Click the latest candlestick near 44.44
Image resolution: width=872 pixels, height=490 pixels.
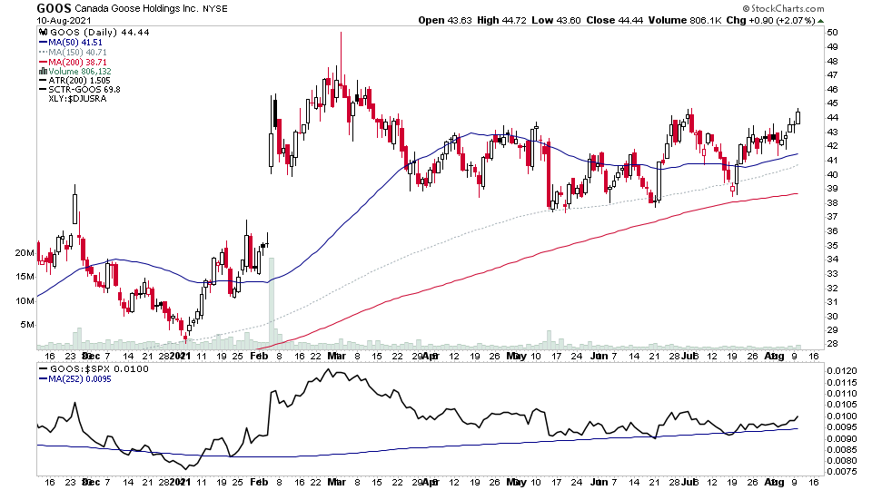[x=798, y=117]
